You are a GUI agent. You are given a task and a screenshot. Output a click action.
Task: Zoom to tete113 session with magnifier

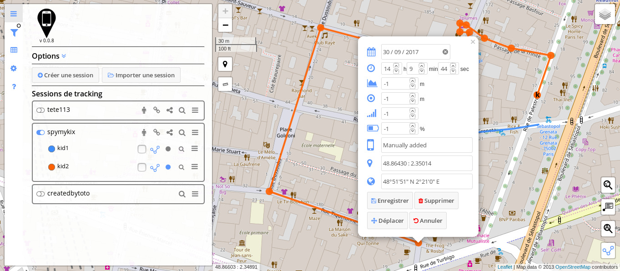tap(182, 110)
